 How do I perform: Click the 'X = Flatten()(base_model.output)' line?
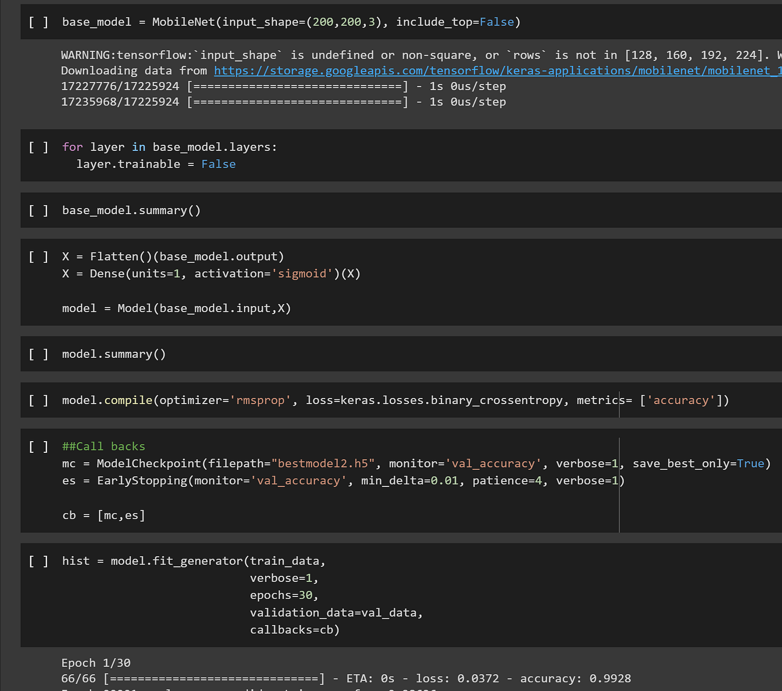tap(173, 257)
